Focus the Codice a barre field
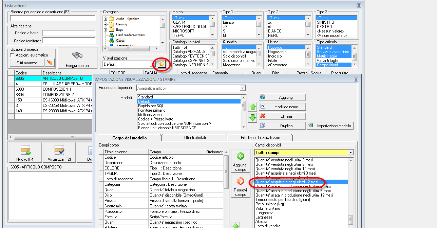The width and height of the screenshot is (437, 228). click(69, 33)
